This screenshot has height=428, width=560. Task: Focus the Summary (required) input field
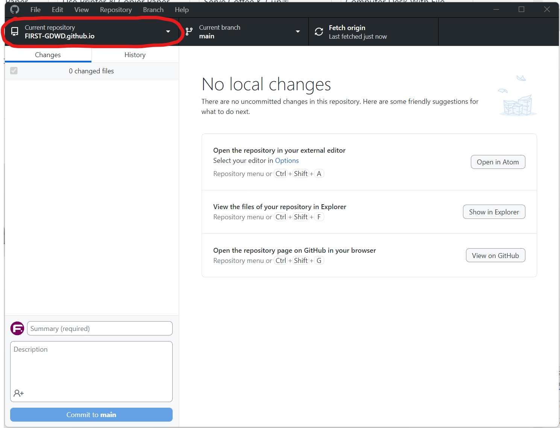[100, 329]
